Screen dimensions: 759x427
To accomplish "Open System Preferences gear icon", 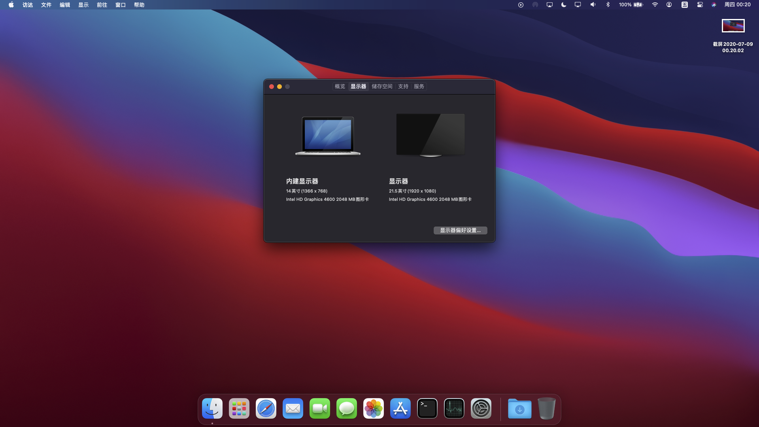I will point(481,408).
